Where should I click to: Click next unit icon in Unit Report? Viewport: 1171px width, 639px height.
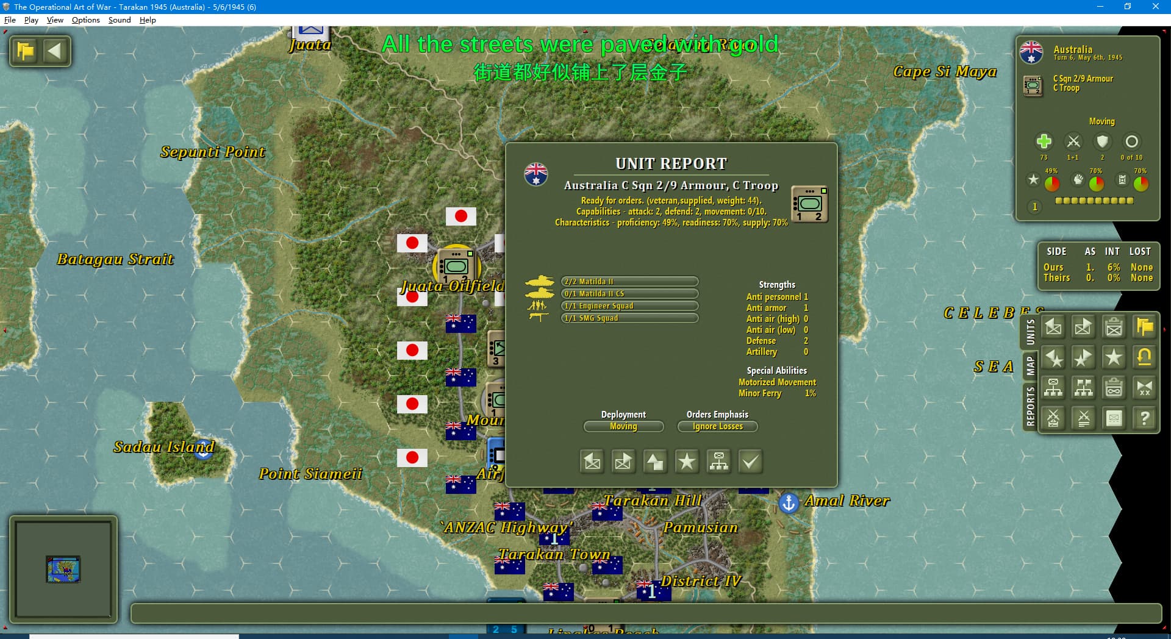coord(623,462)
